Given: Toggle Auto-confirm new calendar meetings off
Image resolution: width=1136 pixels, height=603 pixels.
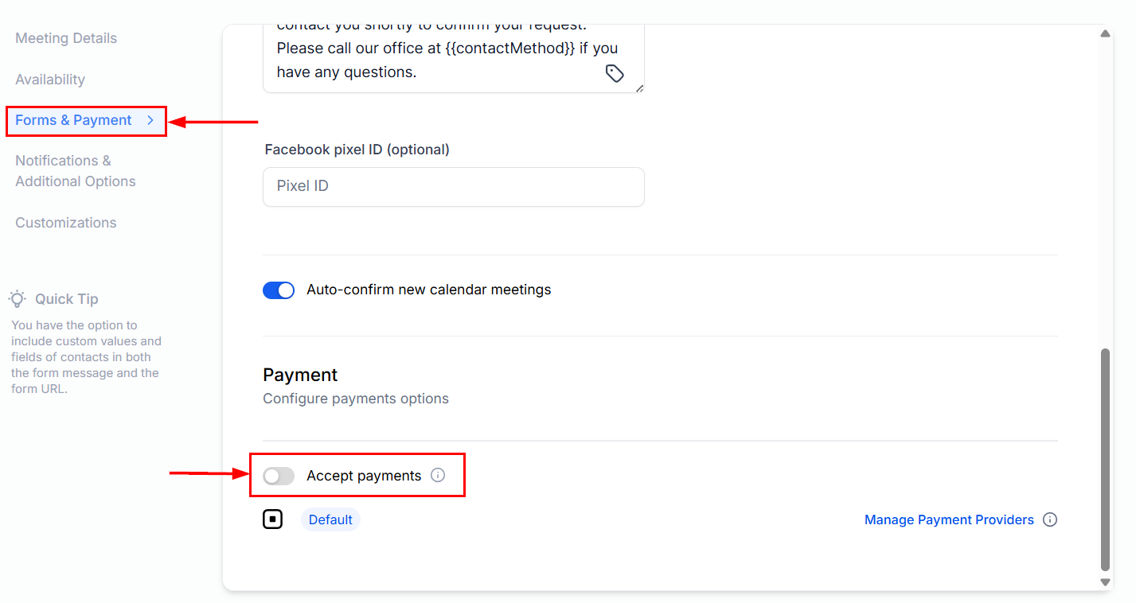Looking at the screenshot, I should click(x=279, y=290).
